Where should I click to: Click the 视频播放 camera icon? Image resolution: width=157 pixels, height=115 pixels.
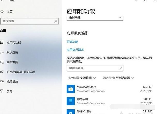2,82
